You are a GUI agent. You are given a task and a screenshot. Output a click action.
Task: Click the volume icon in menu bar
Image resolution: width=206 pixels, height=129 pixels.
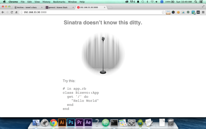[157, 2]
